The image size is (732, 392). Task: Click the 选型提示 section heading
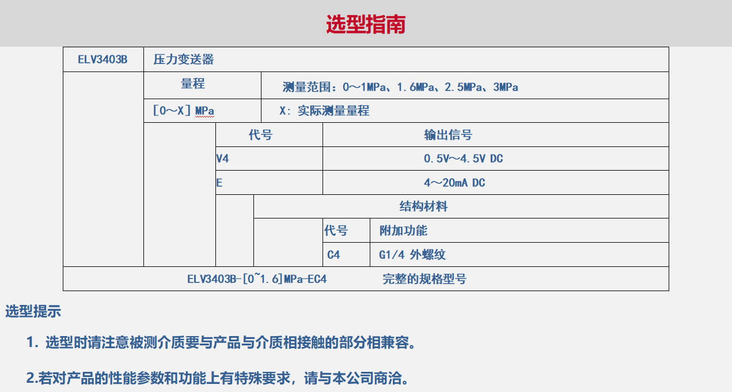(x=33, y=312)
